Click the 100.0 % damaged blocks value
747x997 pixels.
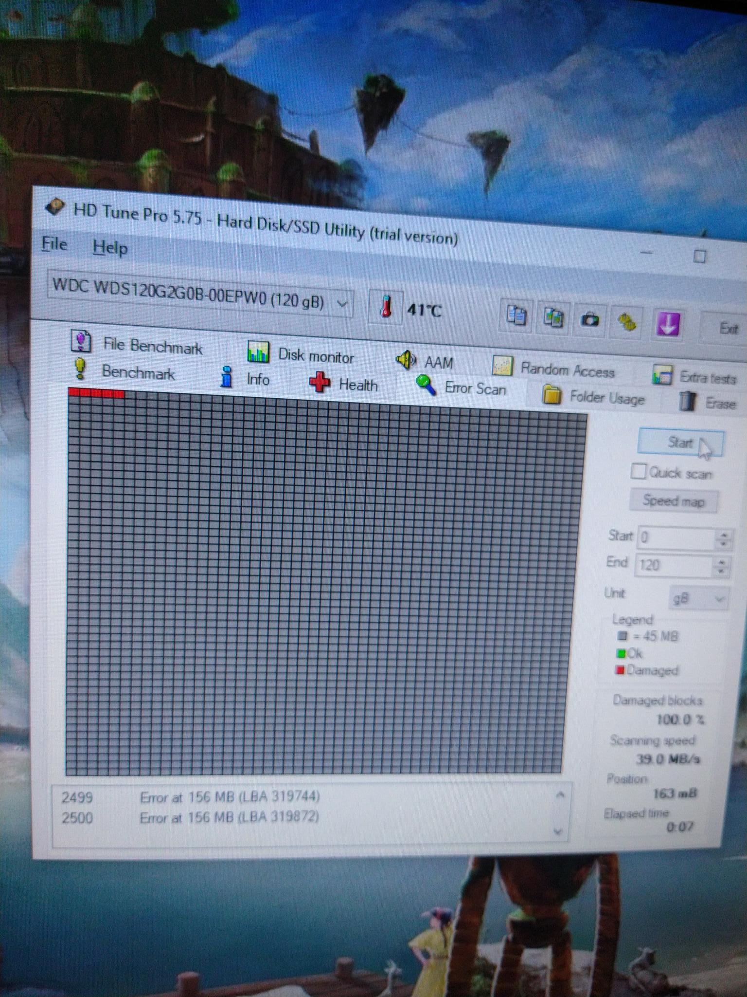[680, 719]
